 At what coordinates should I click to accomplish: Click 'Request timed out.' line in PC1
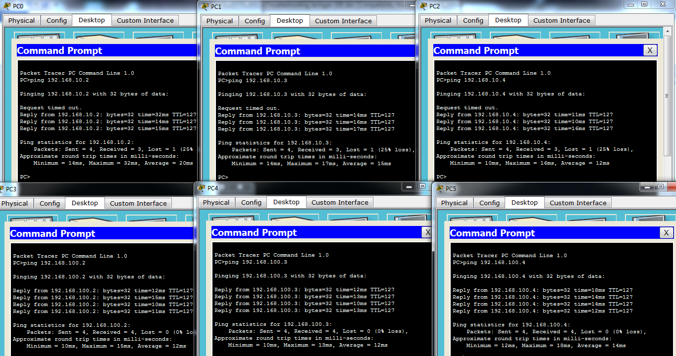click(x=249, y=108)
